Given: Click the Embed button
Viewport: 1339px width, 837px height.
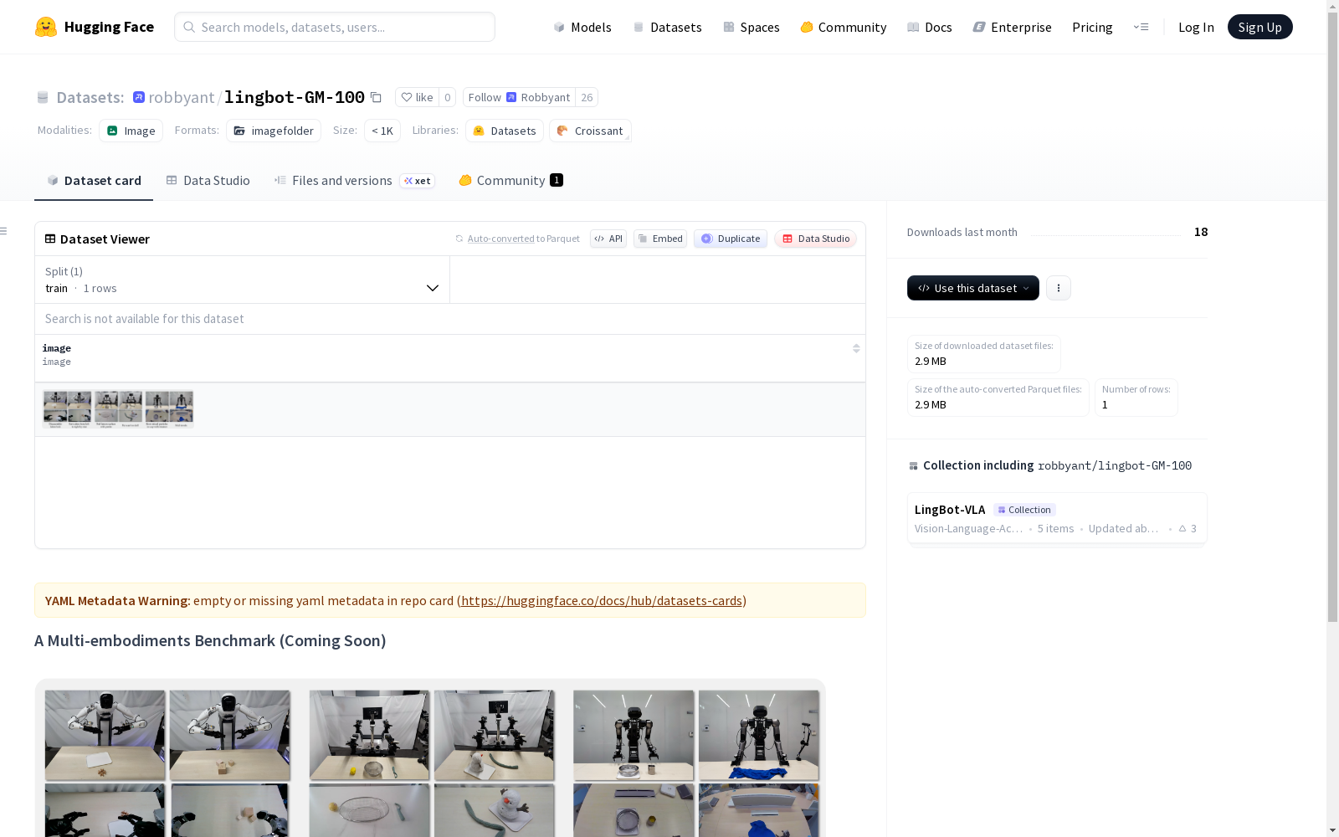Looking at the screenshot, I should point(660,239).
